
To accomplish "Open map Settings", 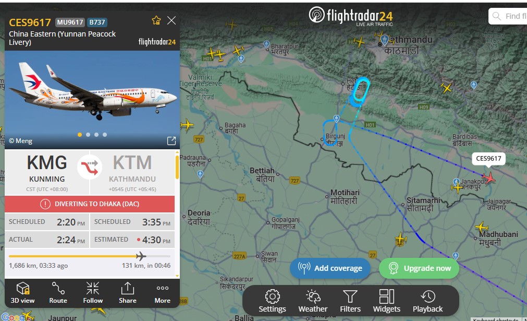I will click(272, 301).
